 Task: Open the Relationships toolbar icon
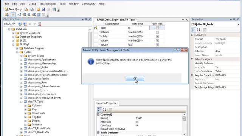click(19, 15)
